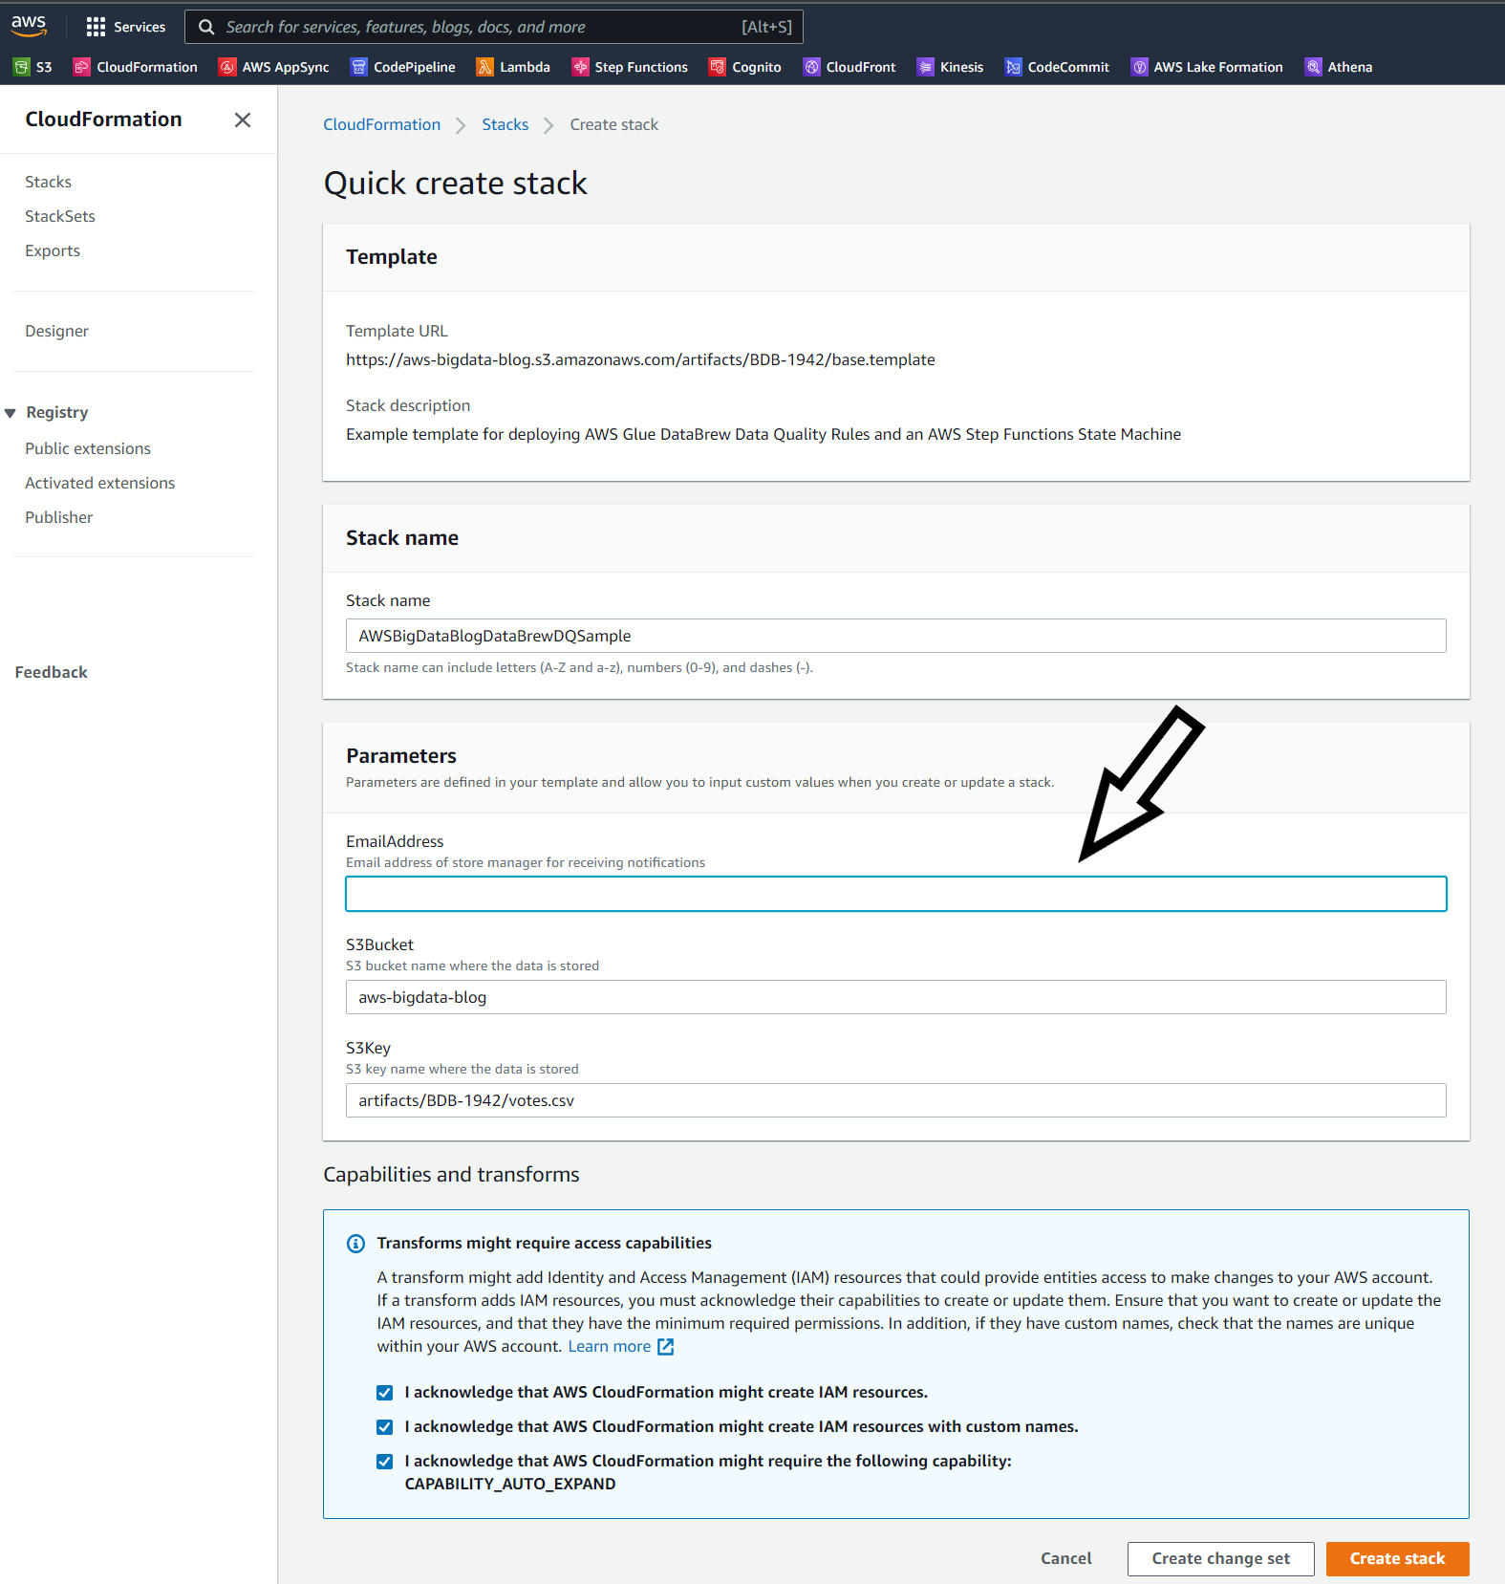1505x1584 pixels.
Task: Open the Services grid menu icon
Action: pyautogui.click(x=96, y=27)
